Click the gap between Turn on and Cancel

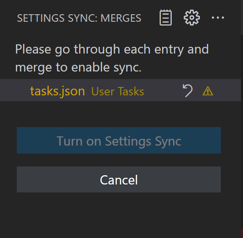pos(119,160)
